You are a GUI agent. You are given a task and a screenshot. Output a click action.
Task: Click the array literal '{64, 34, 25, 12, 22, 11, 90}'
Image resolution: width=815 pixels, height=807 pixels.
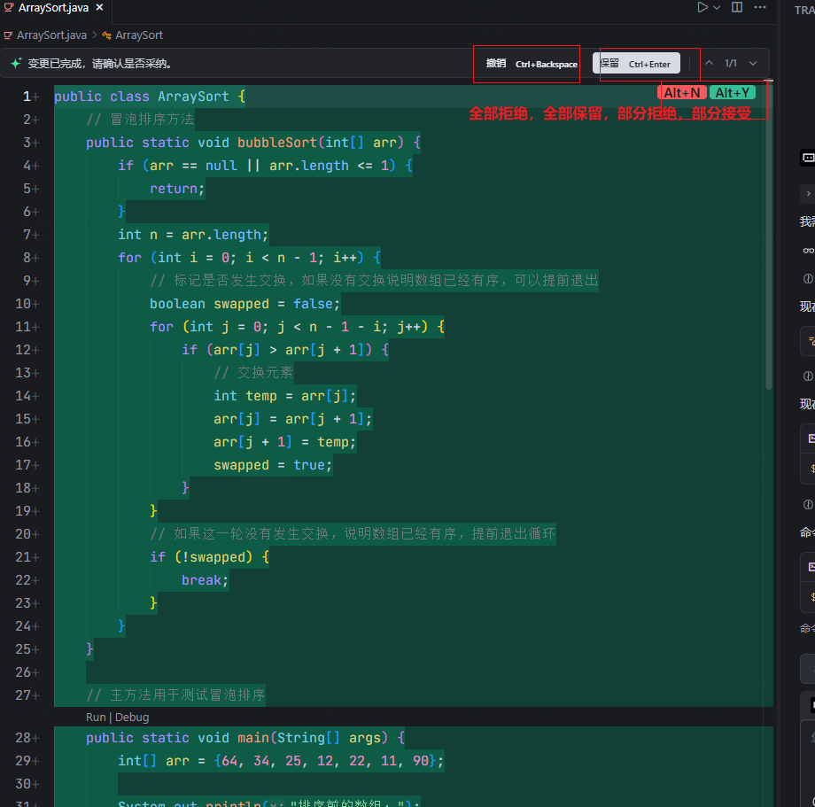coord(325,761)
